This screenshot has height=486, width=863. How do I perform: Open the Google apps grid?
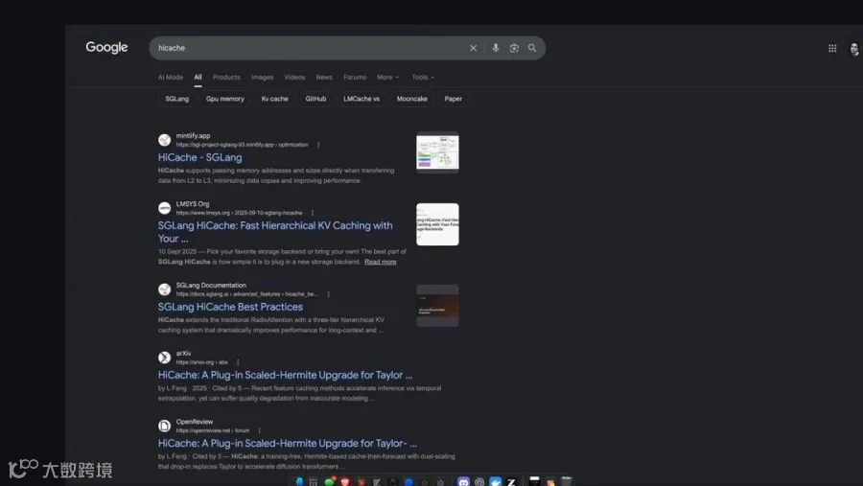pos(832,49)
